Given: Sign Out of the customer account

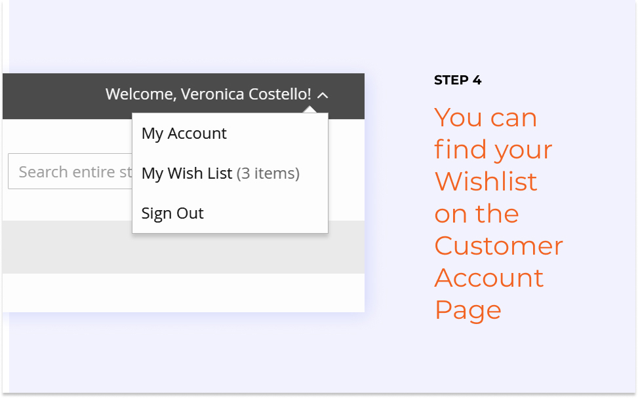Looking at the screenshot, I should tap(172, 213).
